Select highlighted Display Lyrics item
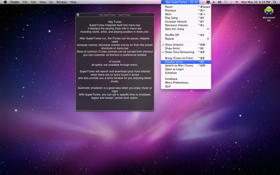 (x=186, y=62)
